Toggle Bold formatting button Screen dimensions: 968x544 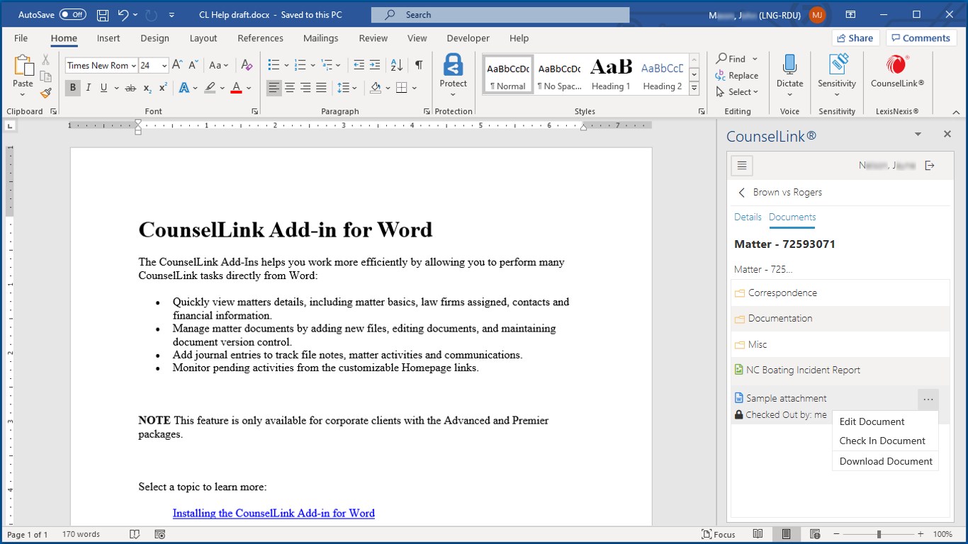tap(72, 88)
